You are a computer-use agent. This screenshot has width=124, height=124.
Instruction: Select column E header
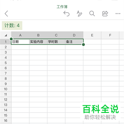coord(92,35)
